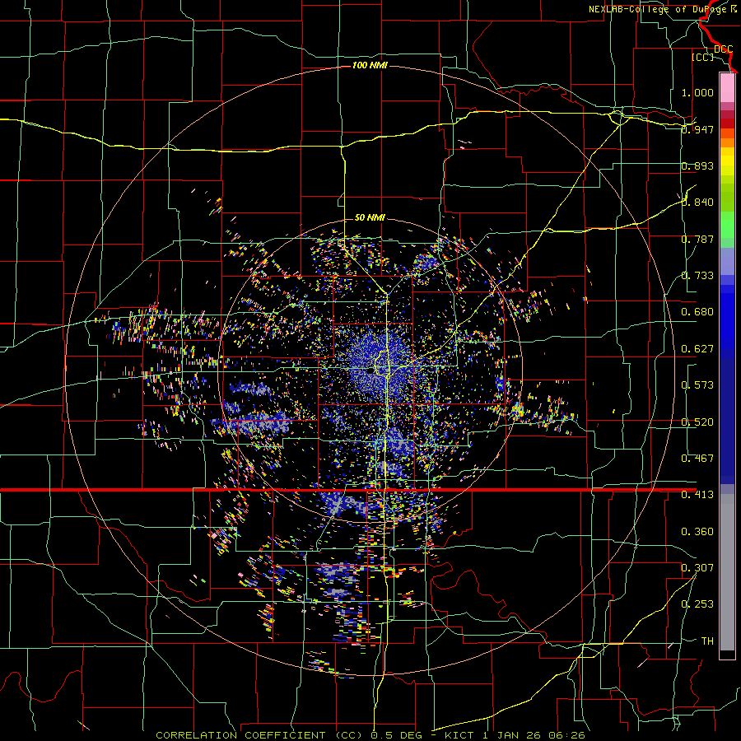Click the [CC] unit label above the color bar
Viewport: 741px width, 741px height.
pos(702,57)
